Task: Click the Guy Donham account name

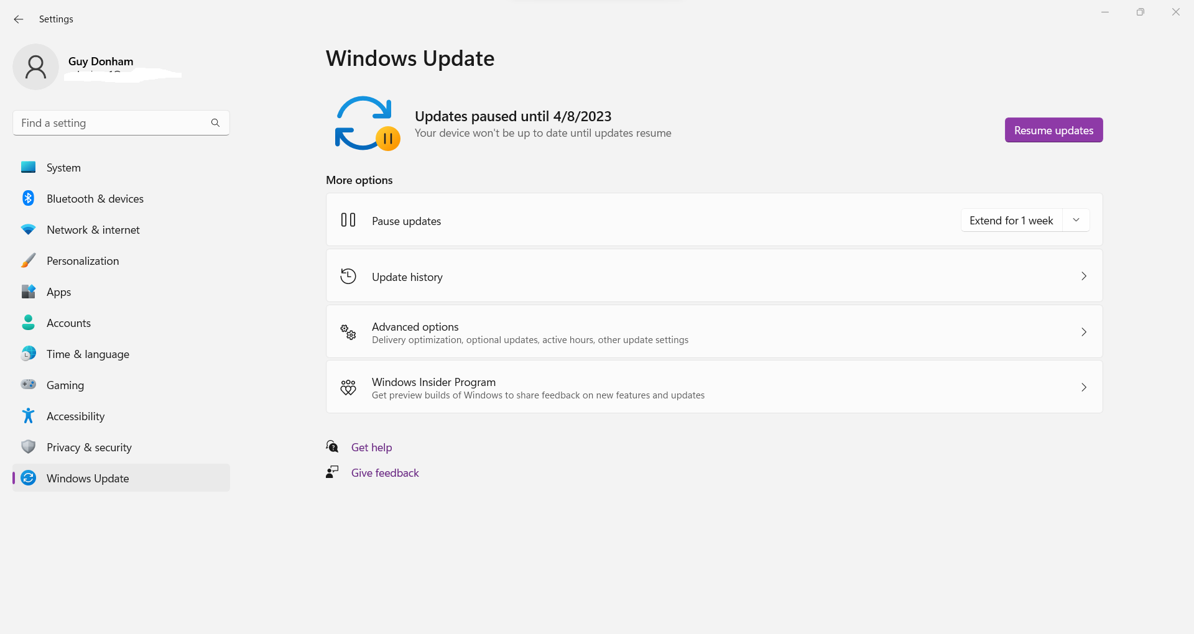Action: point(101,61)
